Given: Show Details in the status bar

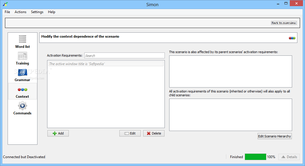Looking at the screenshot, I should (x=289, y=157).
